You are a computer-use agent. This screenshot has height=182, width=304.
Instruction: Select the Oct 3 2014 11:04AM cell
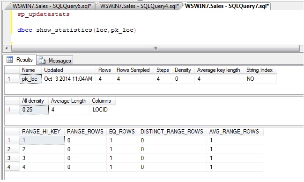69,79
